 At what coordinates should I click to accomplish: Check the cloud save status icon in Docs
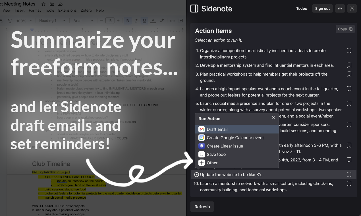tap(60, 4)
